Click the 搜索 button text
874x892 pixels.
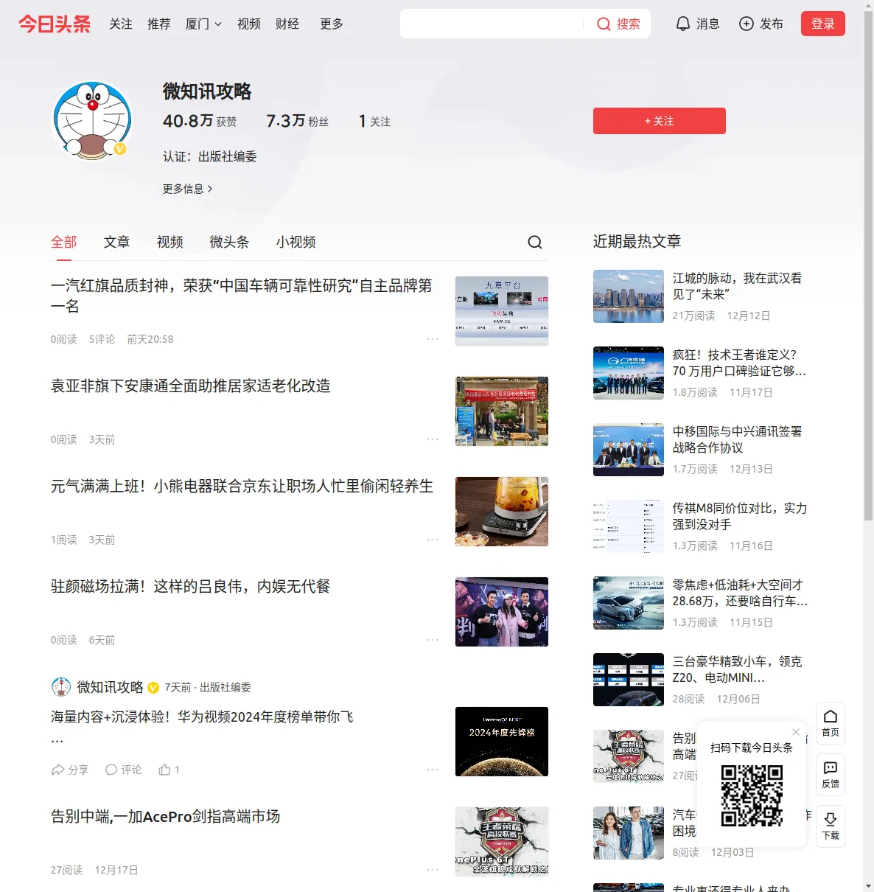629,24
